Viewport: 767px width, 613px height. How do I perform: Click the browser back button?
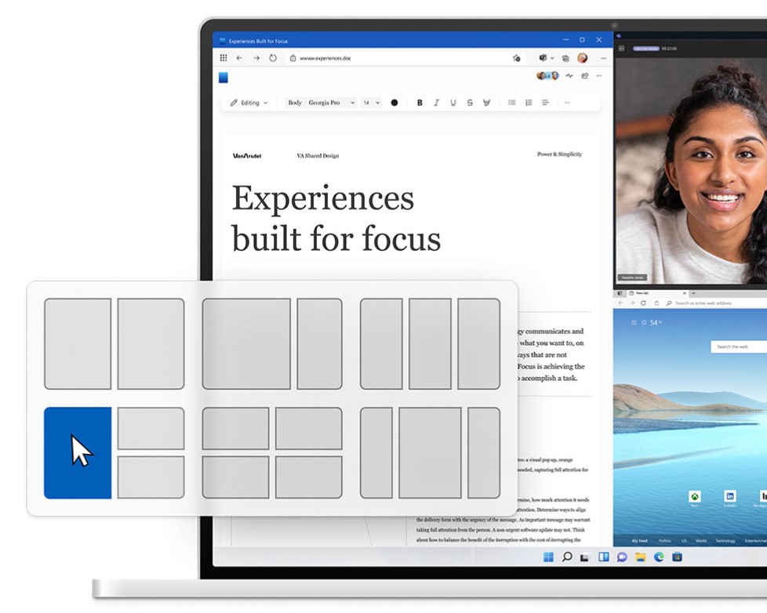(x=240, y=57)
